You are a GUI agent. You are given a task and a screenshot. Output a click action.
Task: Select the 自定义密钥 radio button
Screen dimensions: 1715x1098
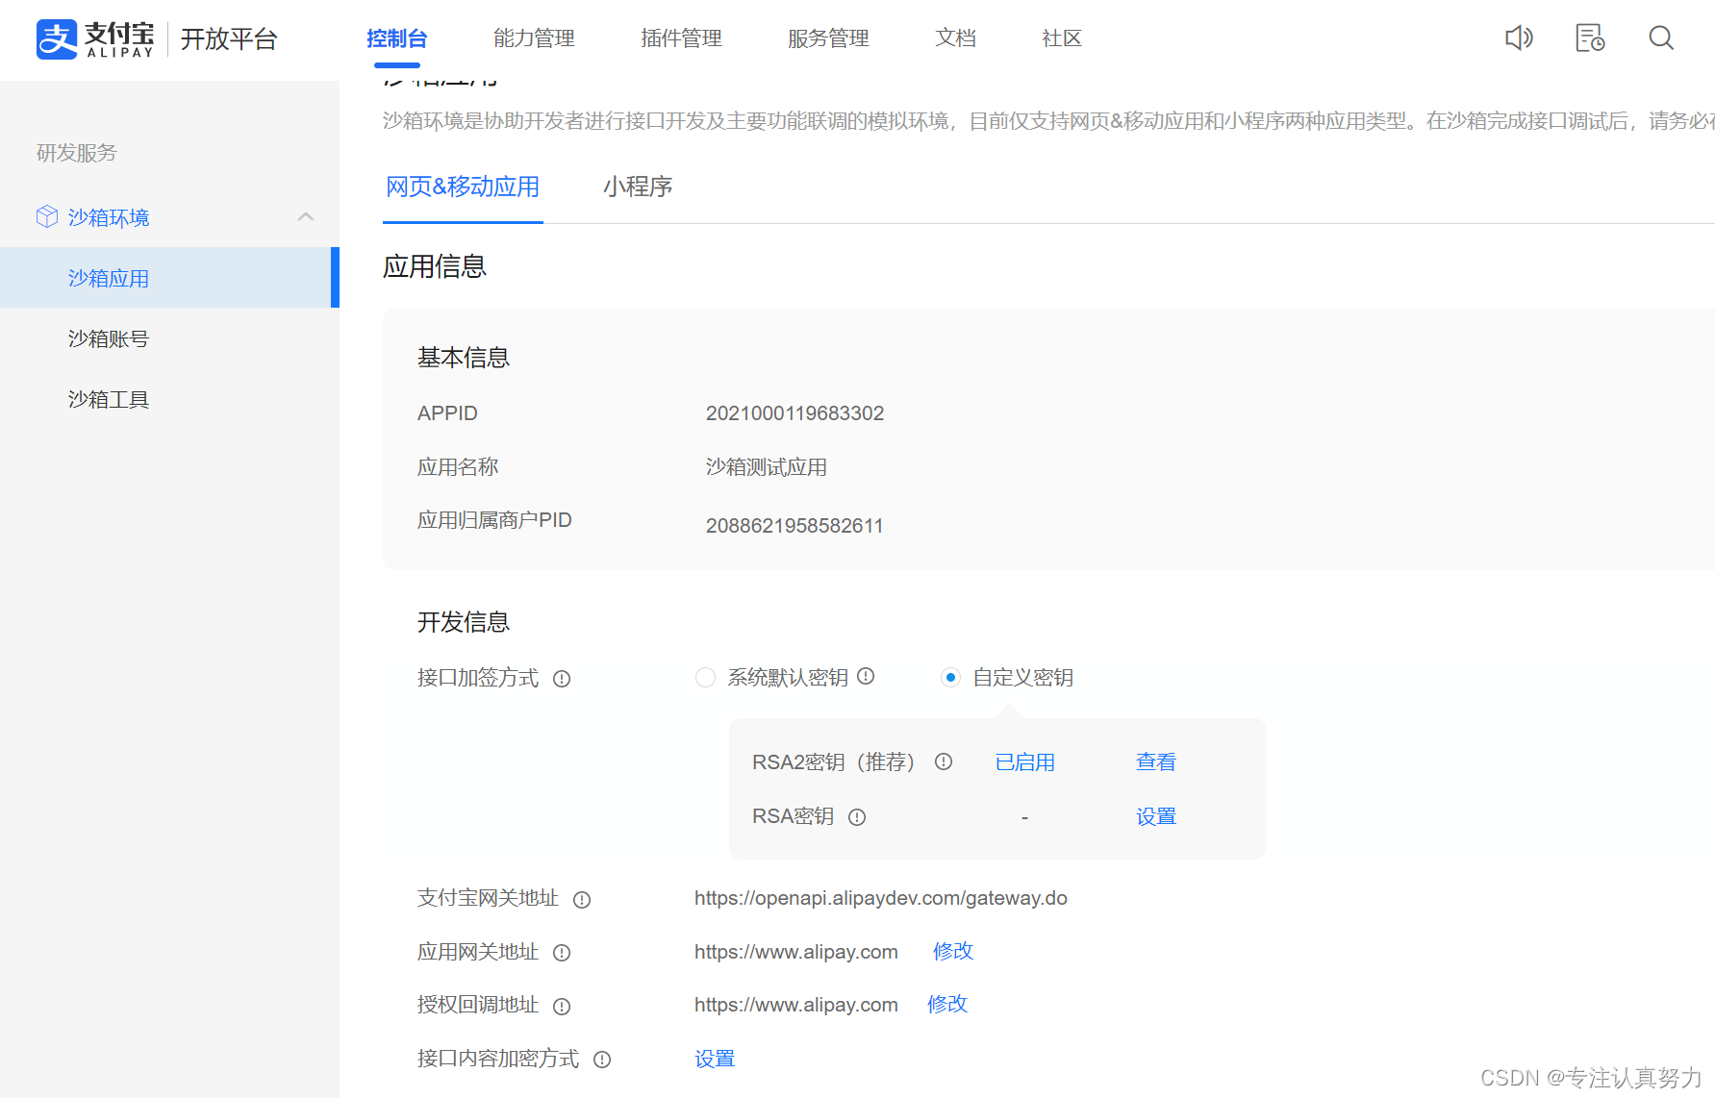coord(950,678)
